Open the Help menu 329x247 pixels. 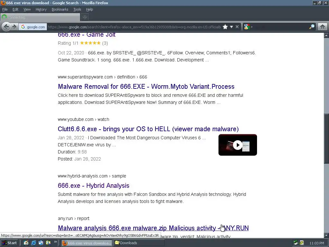point(89,9)
